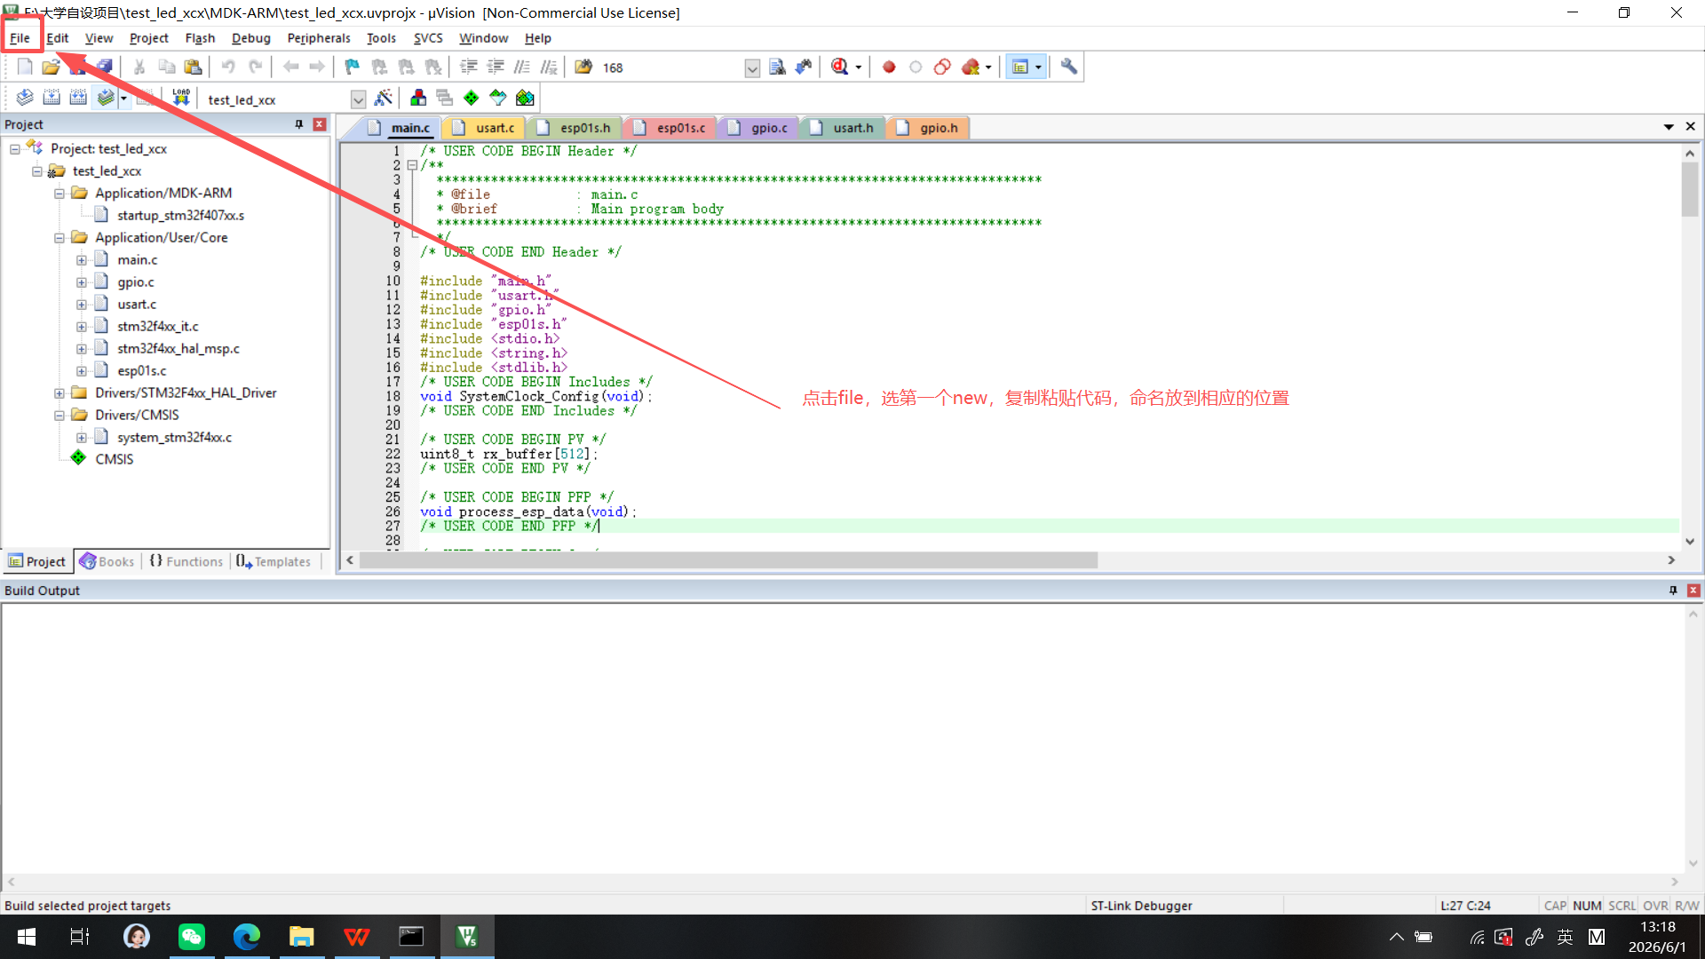Image resolution: width=1705 pixels, height=959 pixels.
Task: Open the target selection dropdown arrow
Action: 358,99
